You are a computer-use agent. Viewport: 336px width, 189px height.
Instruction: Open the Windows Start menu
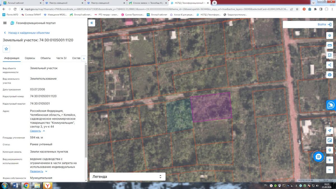(5, 185)
